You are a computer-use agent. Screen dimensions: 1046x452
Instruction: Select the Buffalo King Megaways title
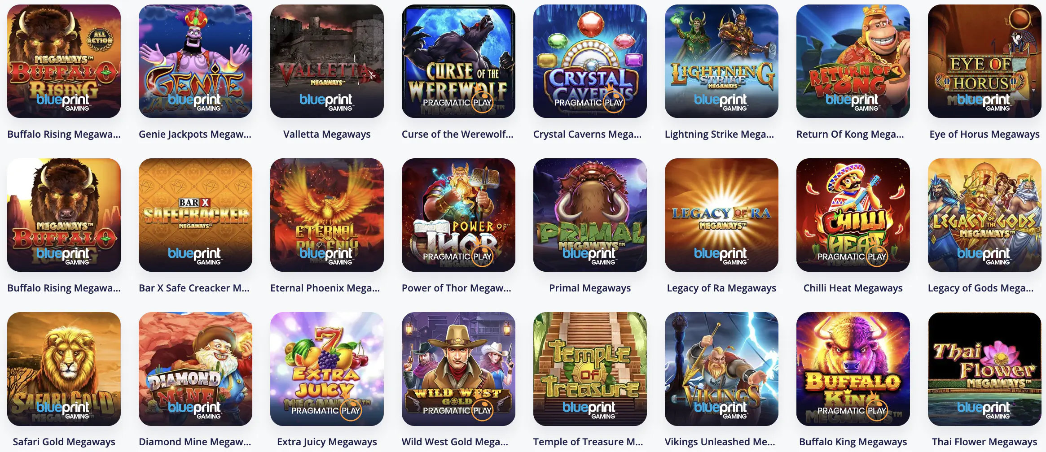click(x=853, y=442)
